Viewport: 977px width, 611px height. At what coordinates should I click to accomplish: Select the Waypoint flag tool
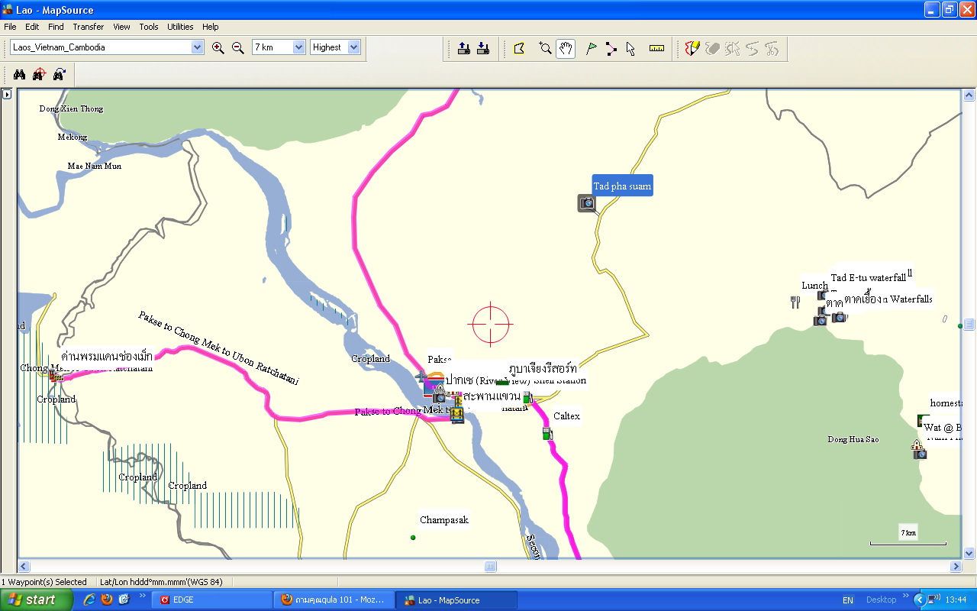(591, 49)
